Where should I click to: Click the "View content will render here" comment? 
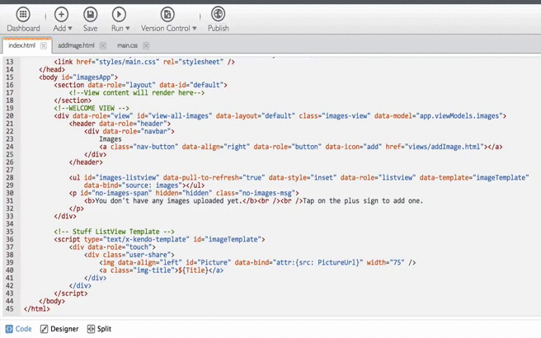point(137,93)
